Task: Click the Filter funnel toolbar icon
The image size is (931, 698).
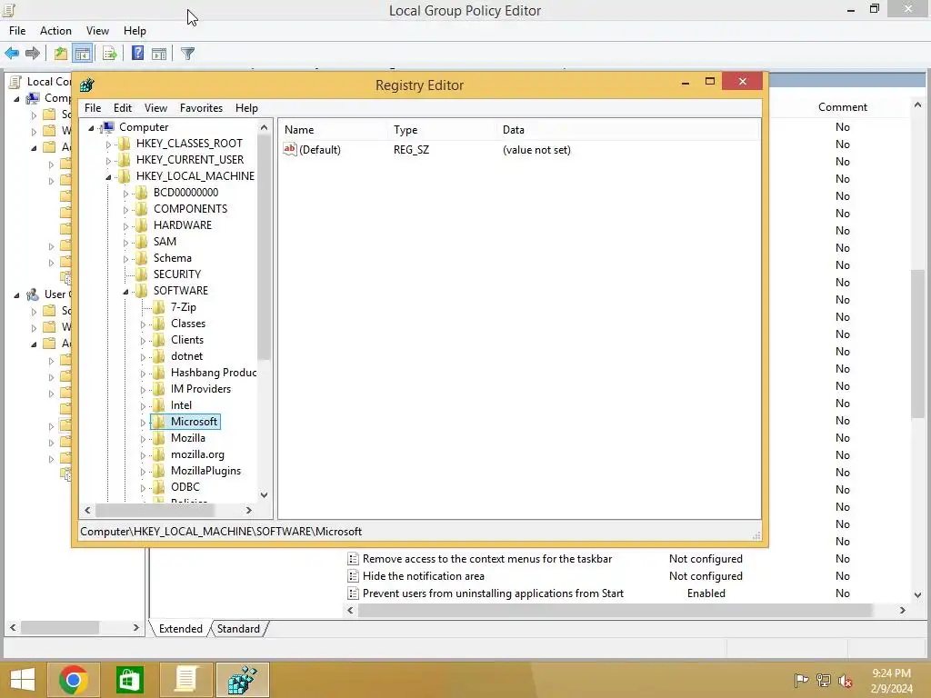Action: coord(187,54)
